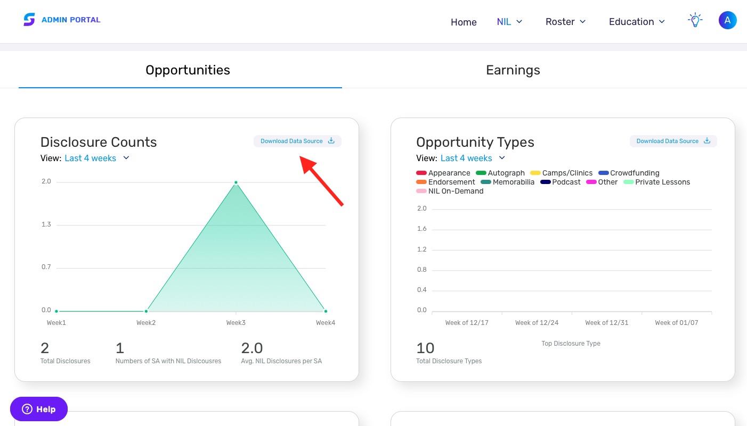Toggle the NIL On-Demand legend item
The height and width of the screenshot is (426, 747).
click(450, 191)
